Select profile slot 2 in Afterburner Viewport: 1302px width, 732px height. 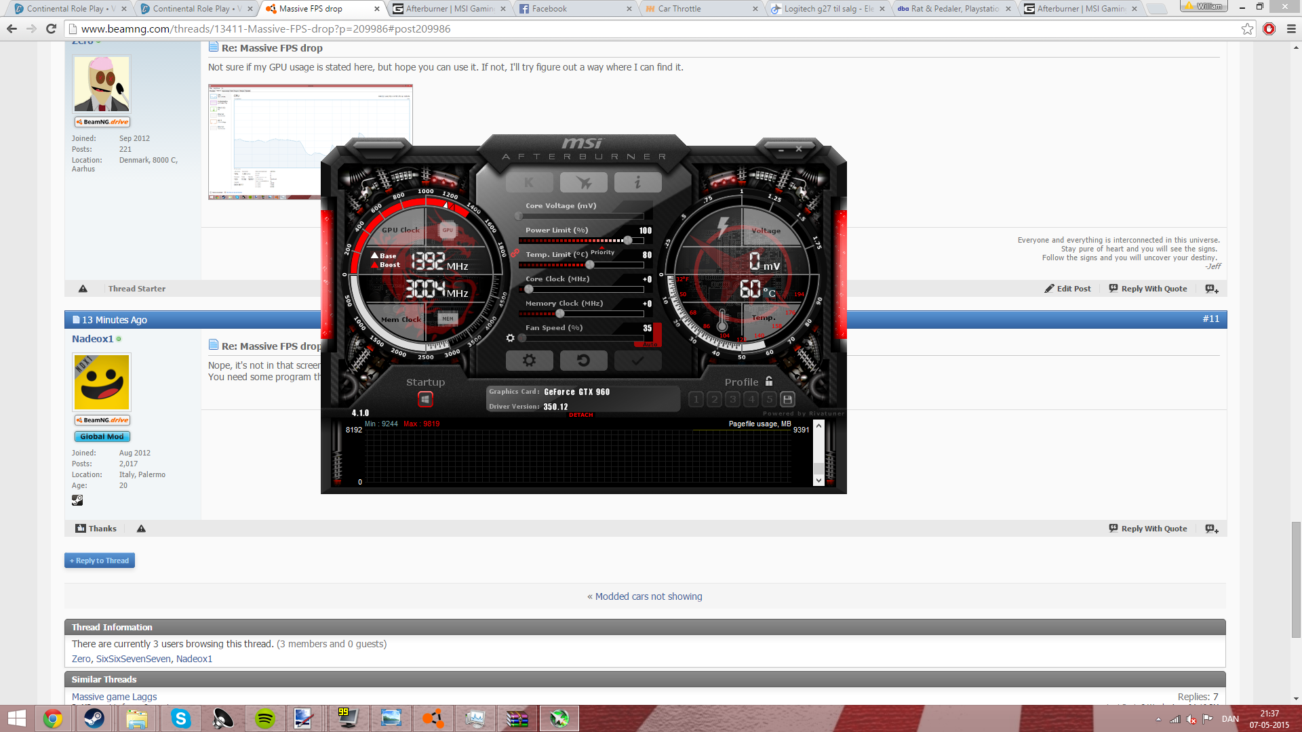click(x=714, y=399)
